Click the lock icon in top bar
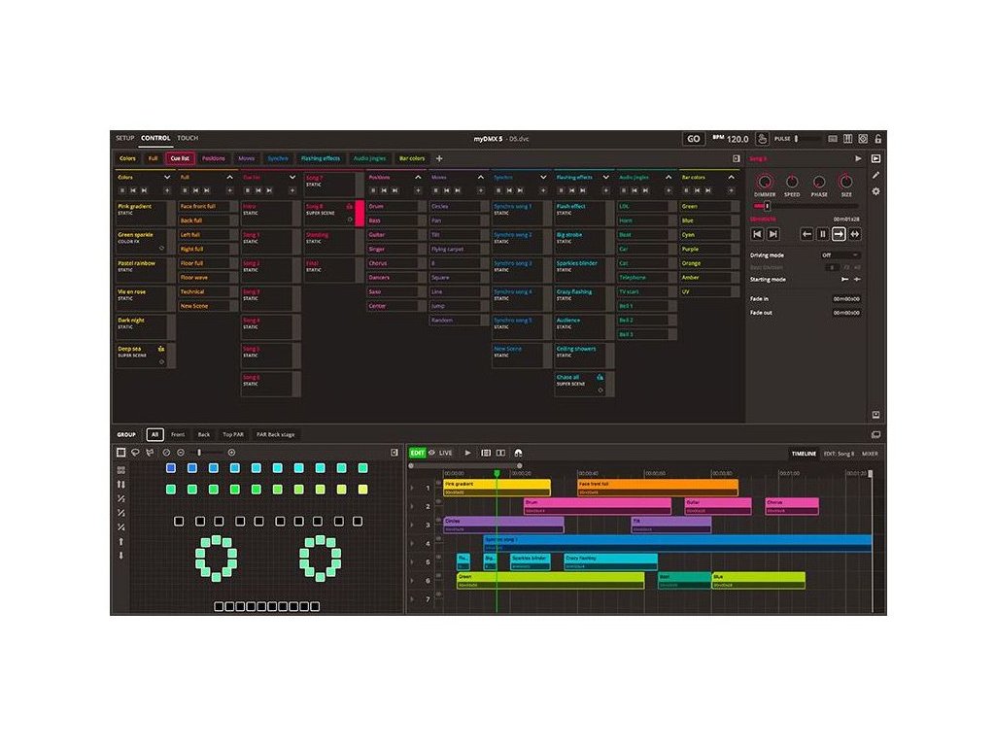The width and height of the screenshot is (995, 746). [x=878, y=139]
